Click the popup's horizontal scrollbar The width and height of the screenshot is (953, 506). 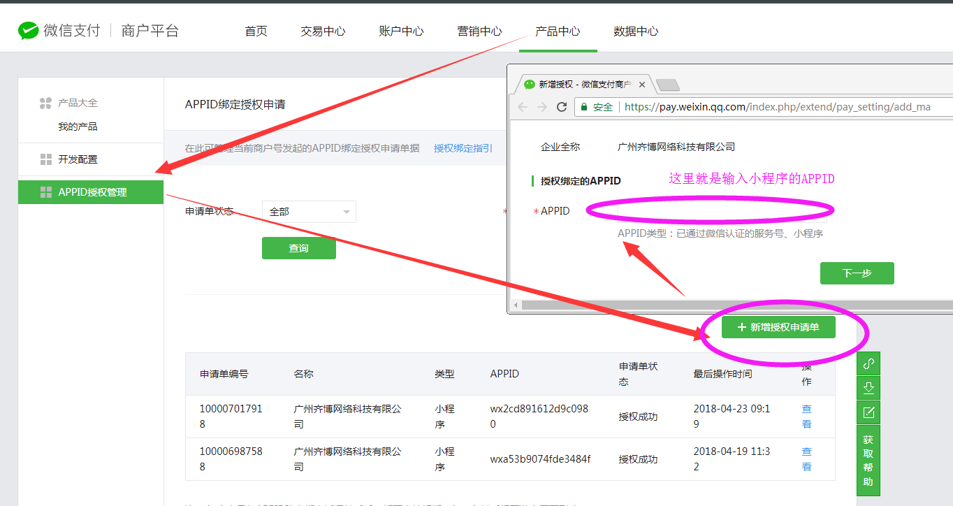[x=734, y=305]
